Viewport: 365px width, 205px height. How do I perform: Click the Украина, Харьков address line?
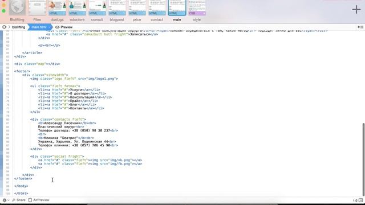[77, 142]
